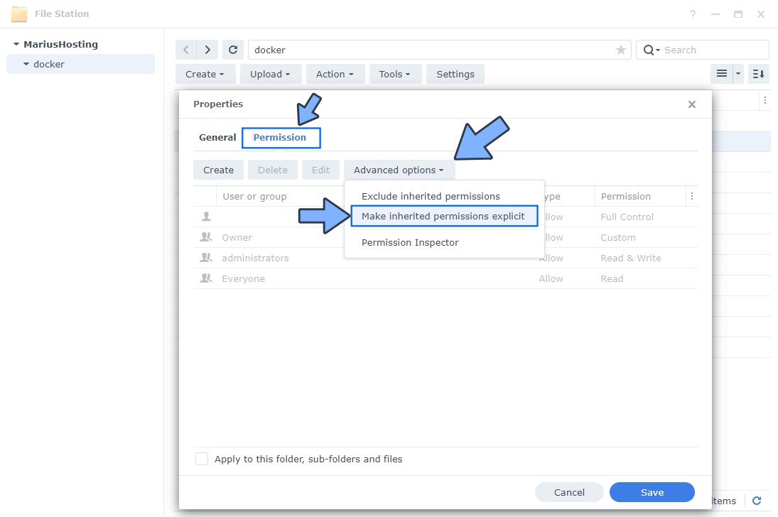This screenshot has width=778, height=517.
Task: Click the search magnifier icon
Action: click(649, 49)
